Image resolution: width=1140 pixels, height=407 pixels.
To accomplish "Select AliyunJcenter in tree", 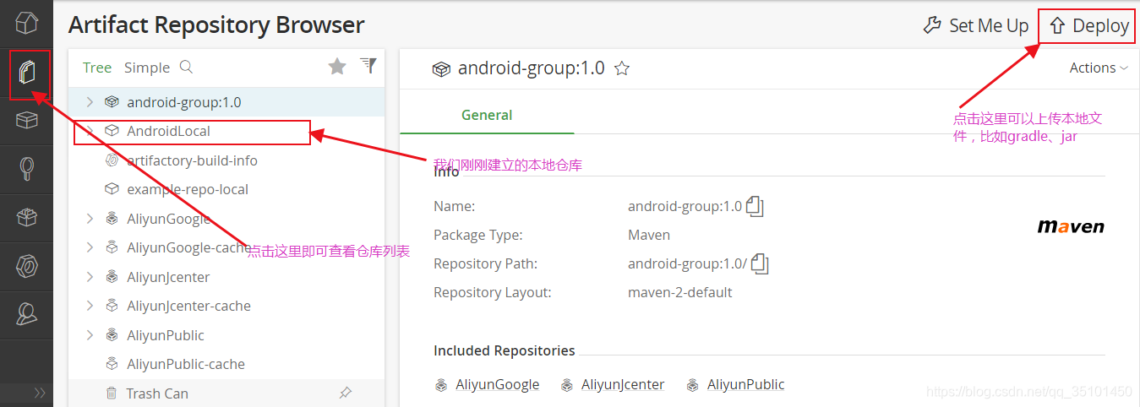I will tap(169, 277).
